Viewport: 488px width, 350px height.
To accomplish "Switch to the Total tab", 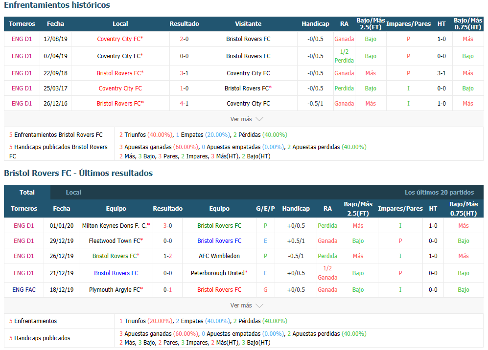I will tap(27, 193).
